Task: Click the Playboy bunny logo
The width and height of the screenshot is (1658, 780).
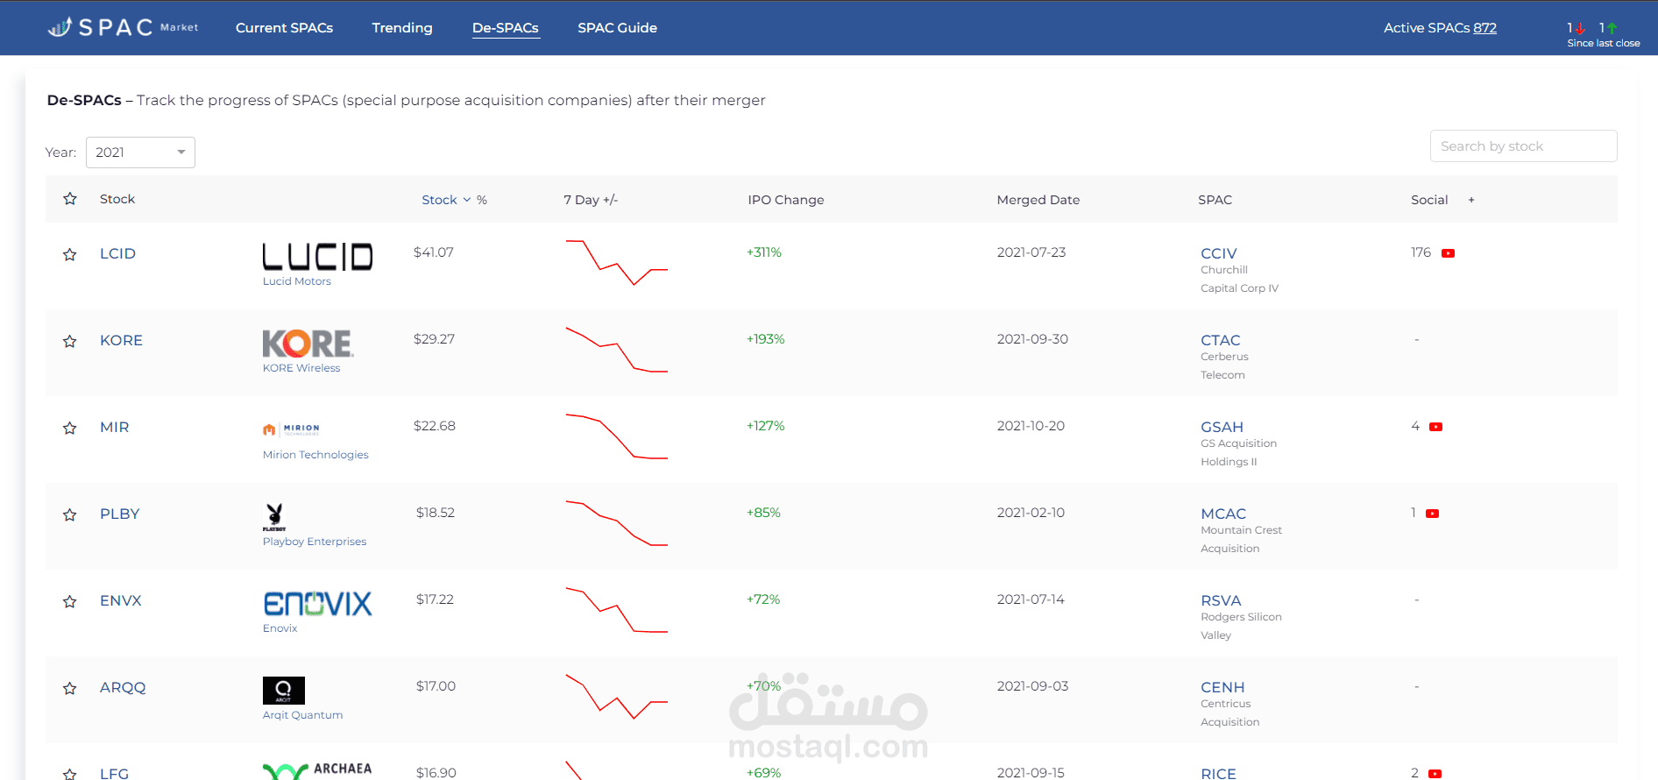Action: pyautogui.click(x=274, y=517)
